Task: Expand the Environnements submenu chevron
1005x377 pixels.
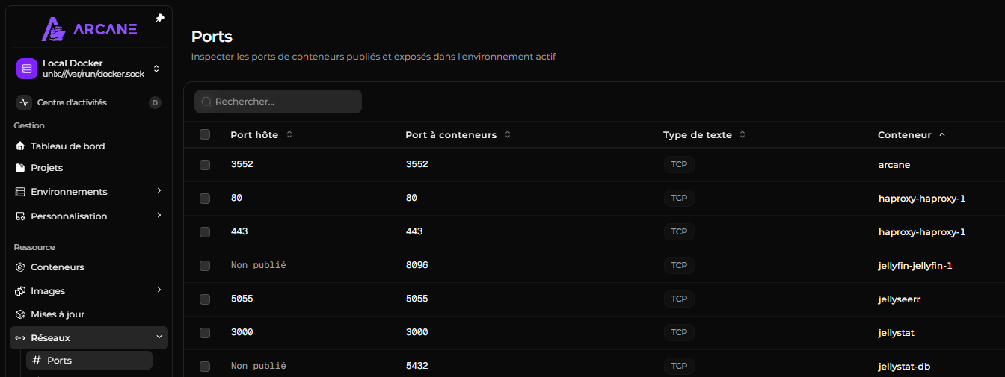Action: pos(159,191)
